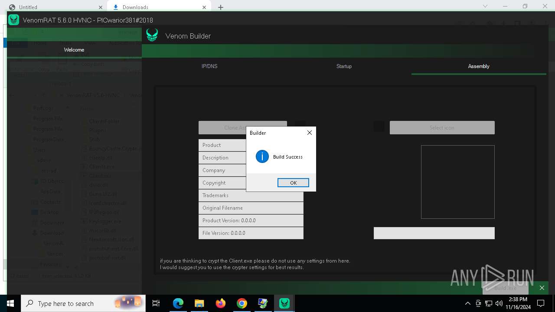Viewport: 555px width, 312px height.
Task: Open a new browser tab
Action: [221, 7]
